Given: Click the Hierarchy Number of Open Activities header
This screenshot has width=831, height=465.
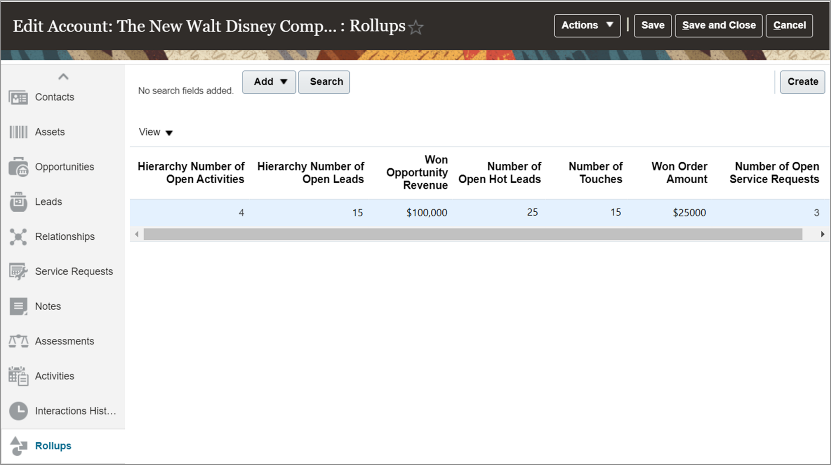Looking at the screenshot, I should point(191,173).
